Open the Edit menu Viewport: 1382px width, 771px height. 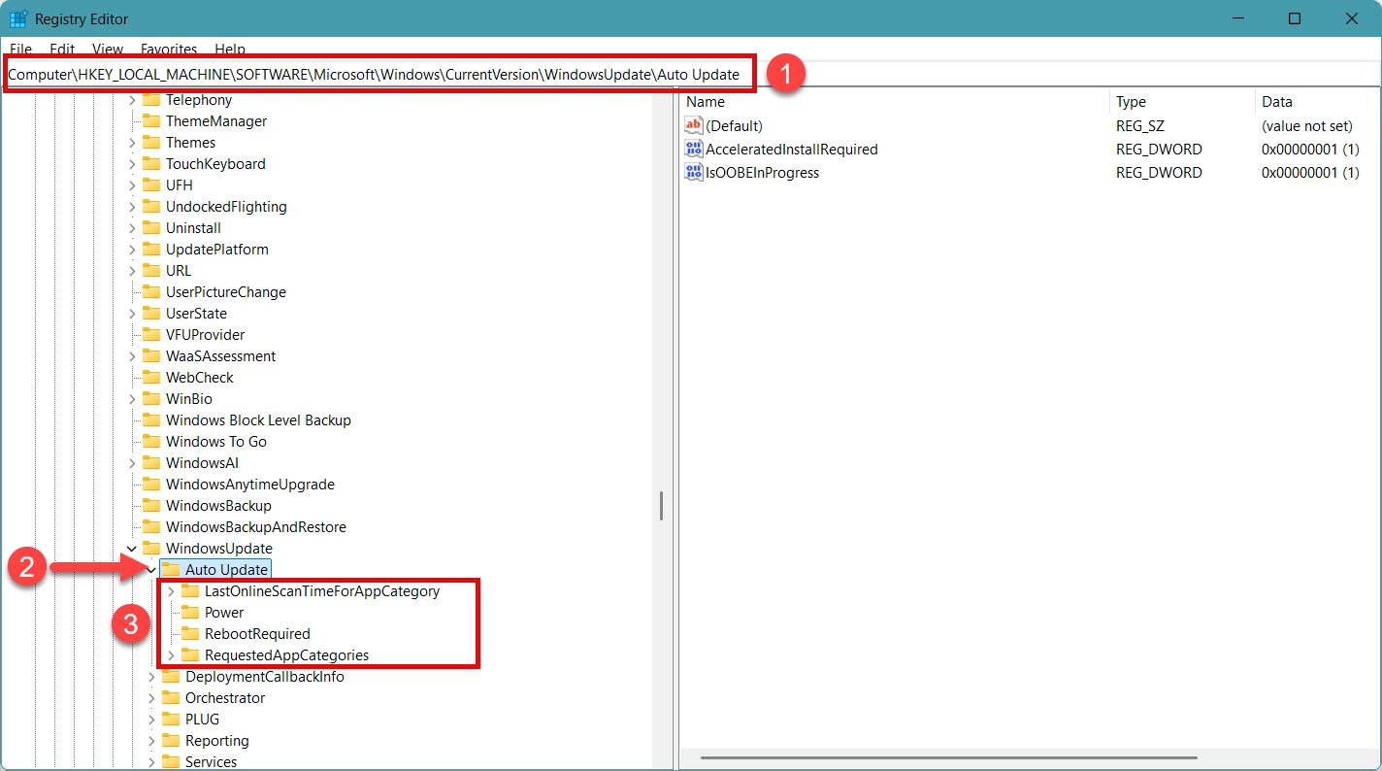click(62, 49)
